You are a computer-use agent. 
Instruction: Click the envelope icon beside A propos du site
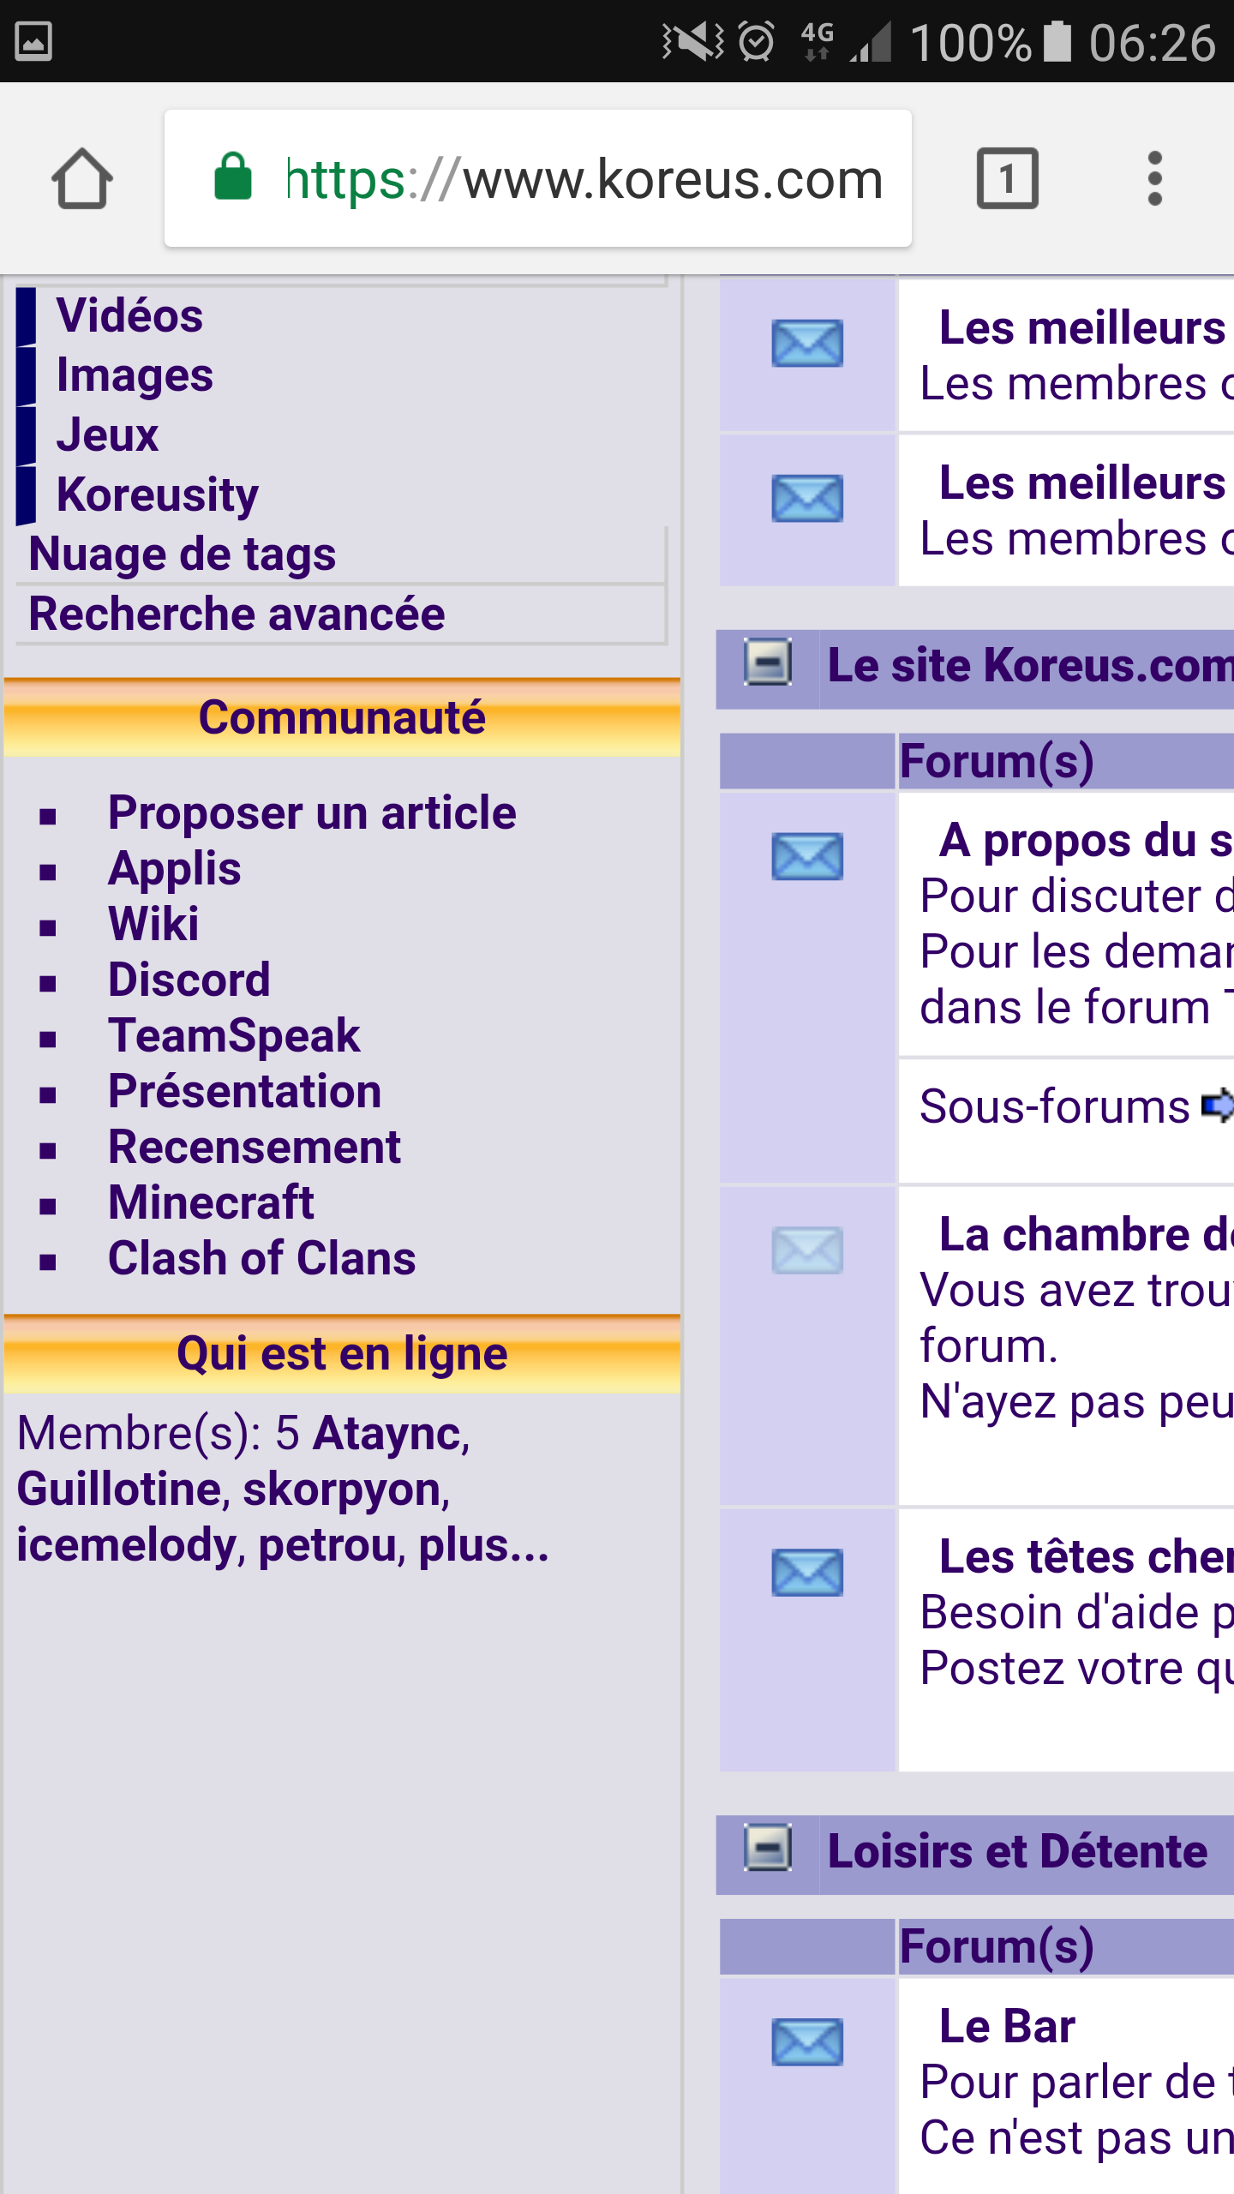[x=806, y=856]
